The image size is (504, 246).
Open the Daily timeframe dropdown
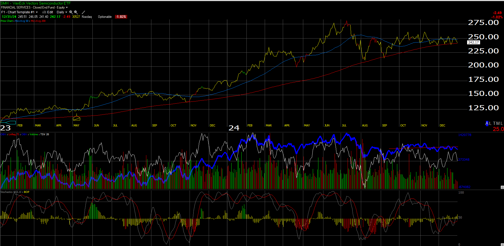pos(62,12)
